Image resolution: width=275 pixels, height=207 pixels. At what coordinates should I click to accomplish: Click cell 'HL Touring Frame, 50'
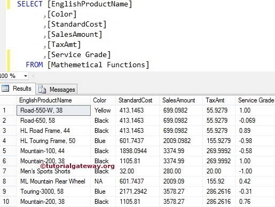point(53,141)
